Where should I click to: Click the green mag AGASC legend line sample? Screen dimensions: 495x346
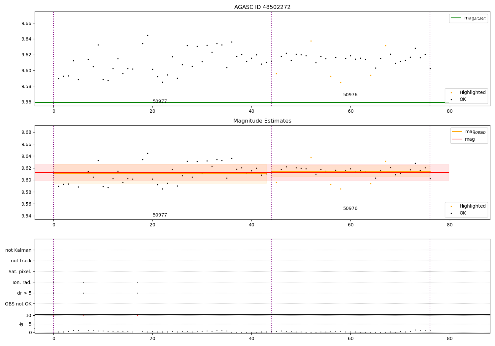456,18
